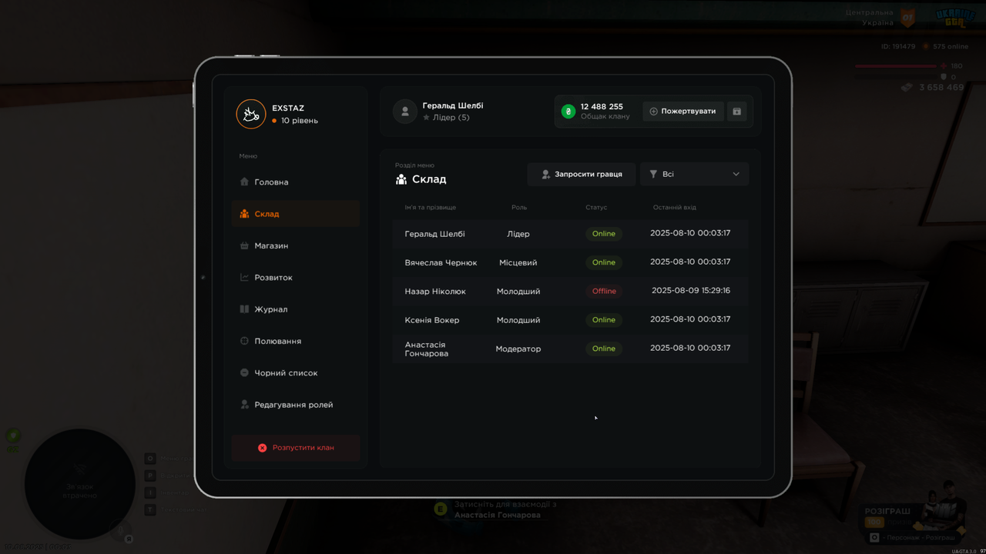986x554 pixels.
Task: Click the last login 2025-08-09 15:29:16
Action: click(x=691, y=291)
